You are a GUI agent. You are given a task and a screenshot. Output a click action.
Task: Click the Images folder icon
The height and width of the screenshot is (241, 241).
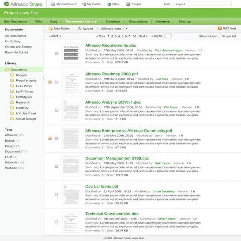pyautogui.click(x=12, y=75)
